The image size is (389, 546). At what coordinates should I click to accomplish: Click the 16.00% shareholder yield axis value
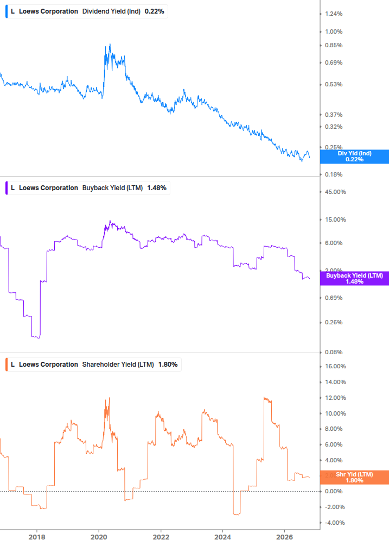[x=335, y=366]
